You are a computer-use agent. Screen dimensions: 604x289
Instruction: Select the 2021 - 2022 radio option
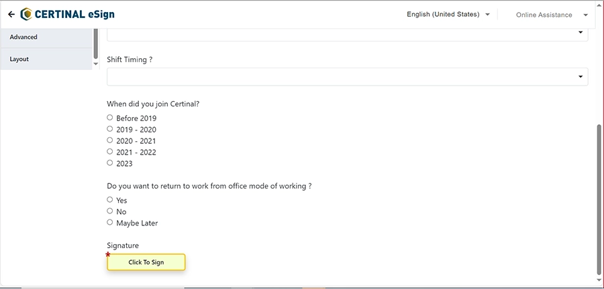coord(110,151)
